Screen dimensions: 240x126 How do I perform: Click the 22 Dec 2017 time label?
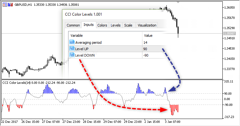(9, 122)
